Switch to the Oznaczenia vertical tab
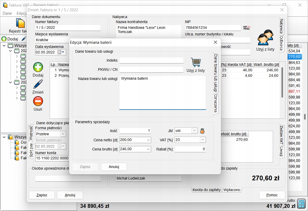Image resolution: width=308 pixels, height=211 pixels. coord(215,104)
